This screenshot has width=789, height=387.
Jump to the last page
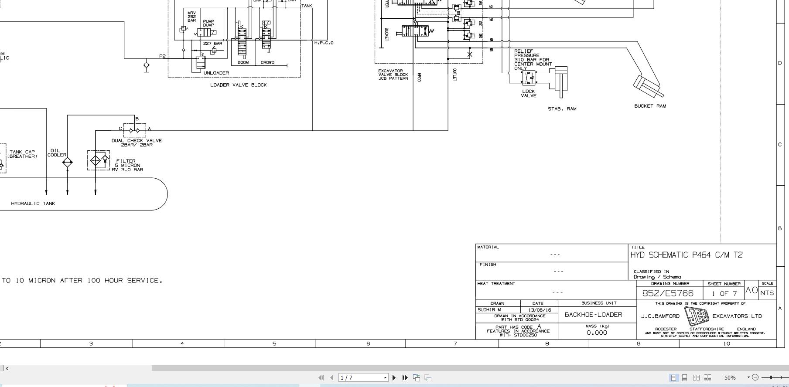(x=405, y=377)
